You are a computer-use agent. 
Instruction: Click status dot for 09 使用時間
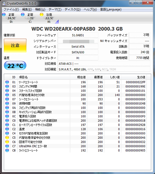click(x=7, y=103)
